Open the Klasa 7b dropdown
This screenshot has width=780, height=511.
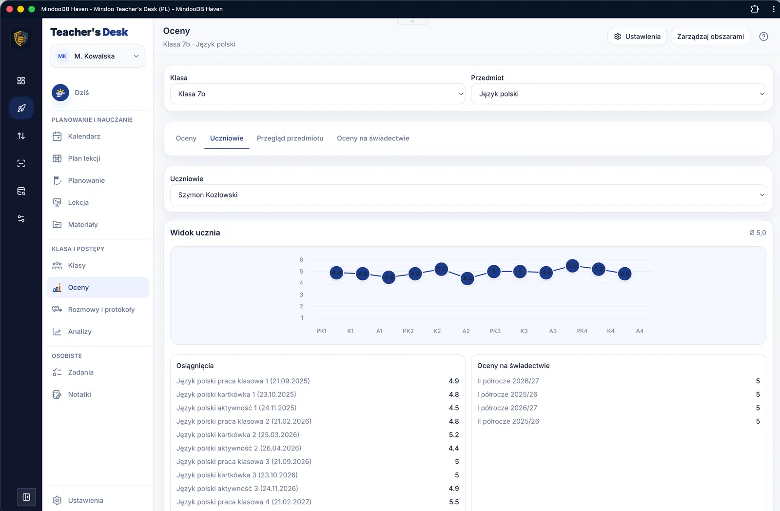317,94
